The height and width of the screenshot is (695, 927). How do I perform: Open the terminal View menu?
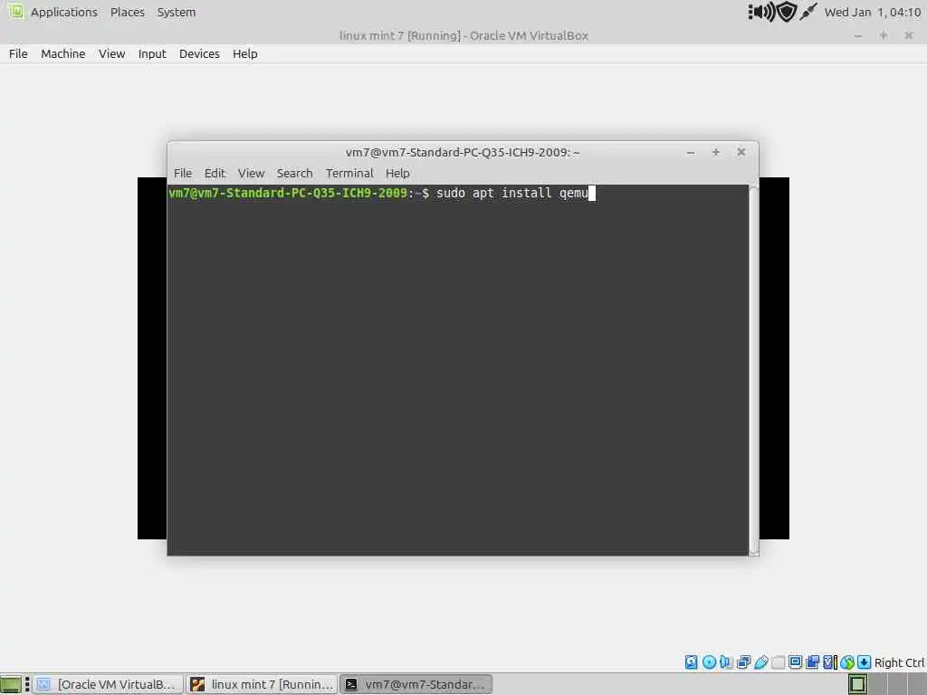pos(251,173)
